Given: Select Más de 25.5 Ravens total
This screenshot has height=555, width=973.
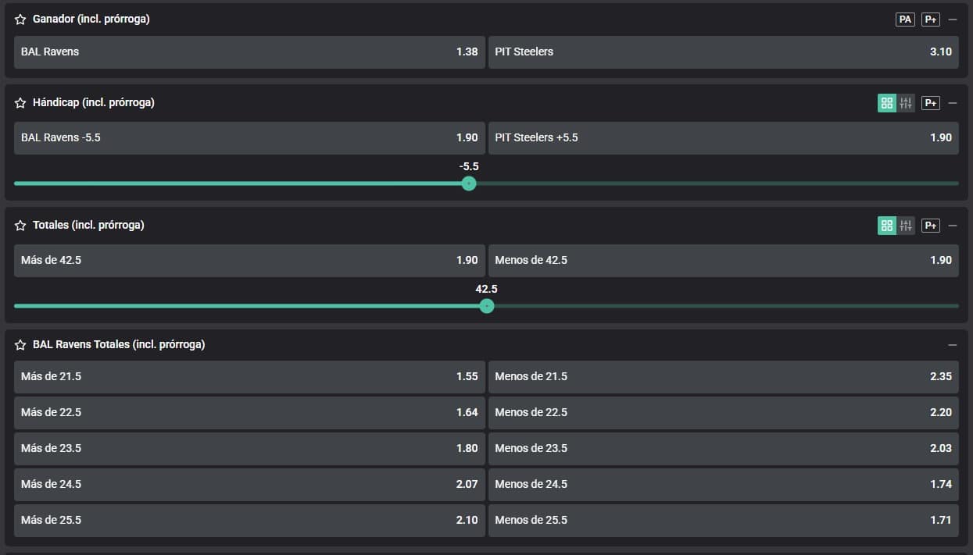Looking at the screenshot, I should [x=249, y=521].
